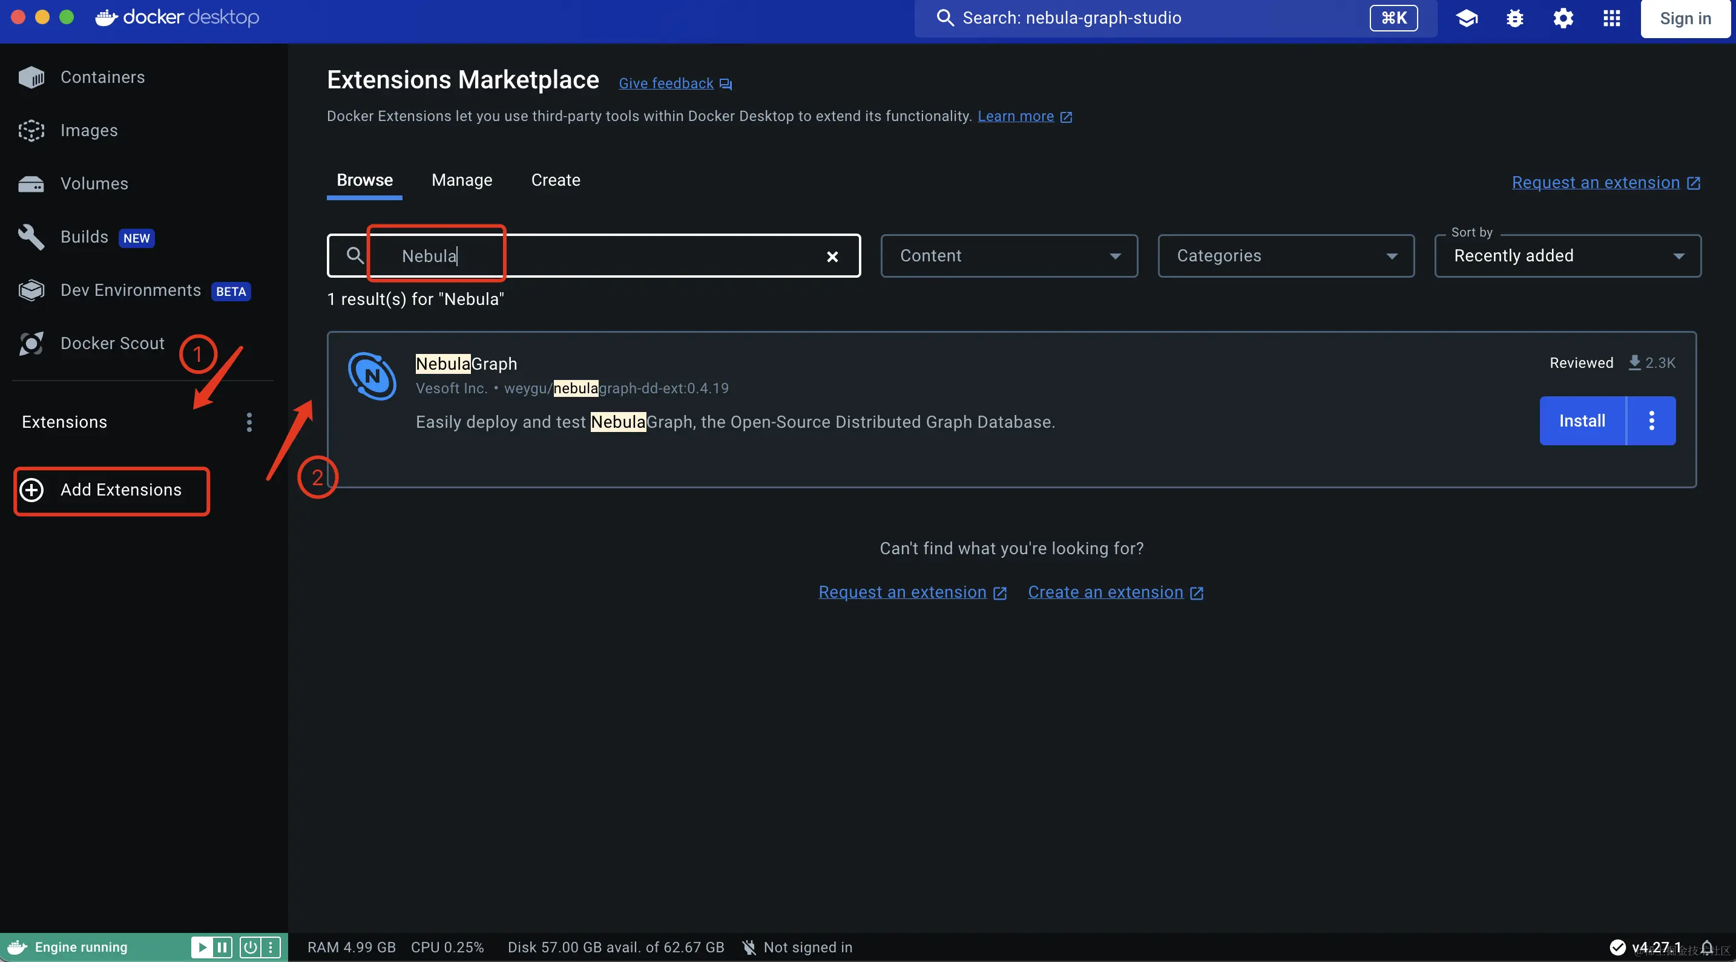Screen dimensions: 1736x962
Task: Open the notifications bell icon
Action: 1707,947
